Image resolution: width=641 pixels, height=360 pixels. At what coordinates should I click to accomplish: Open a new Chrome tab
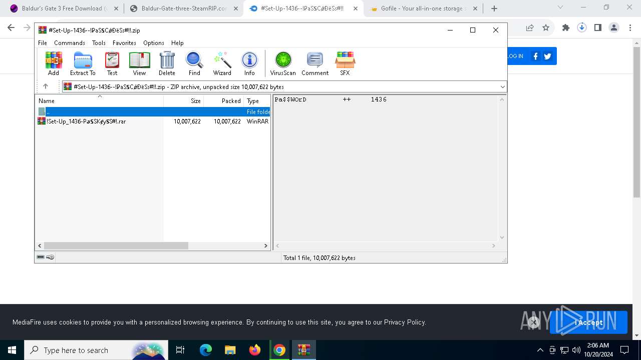494,8
